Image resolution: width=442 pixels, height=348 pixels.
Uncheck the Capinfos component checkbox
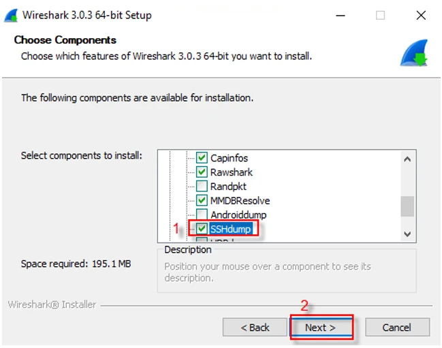[202, 158]
